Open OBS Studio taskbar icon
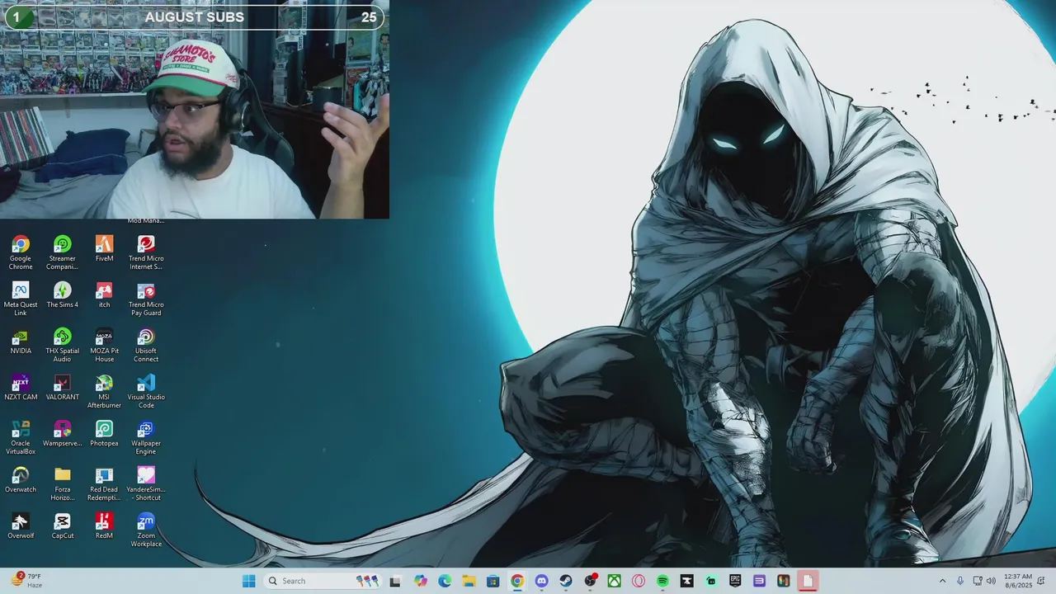1056x594 pixels. [x=590, y=581]
